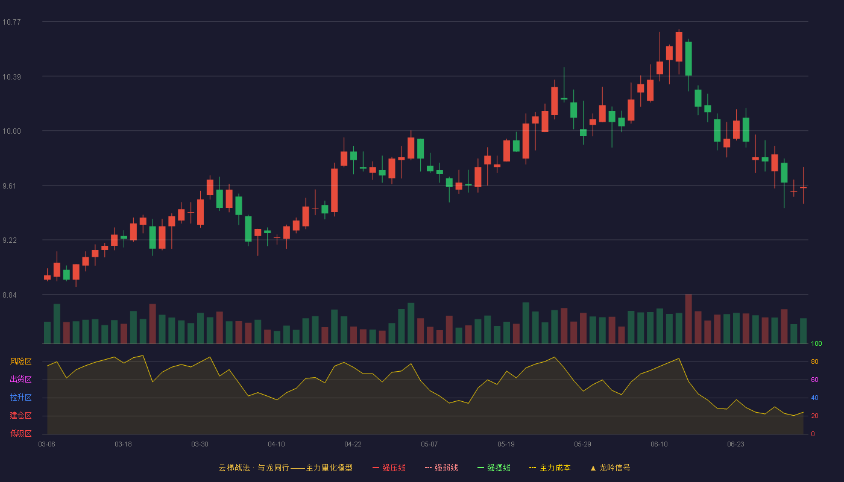The height and width of the screenshot is (482, 844).
Task: Click the 03-06 date label
Action: 46,444
